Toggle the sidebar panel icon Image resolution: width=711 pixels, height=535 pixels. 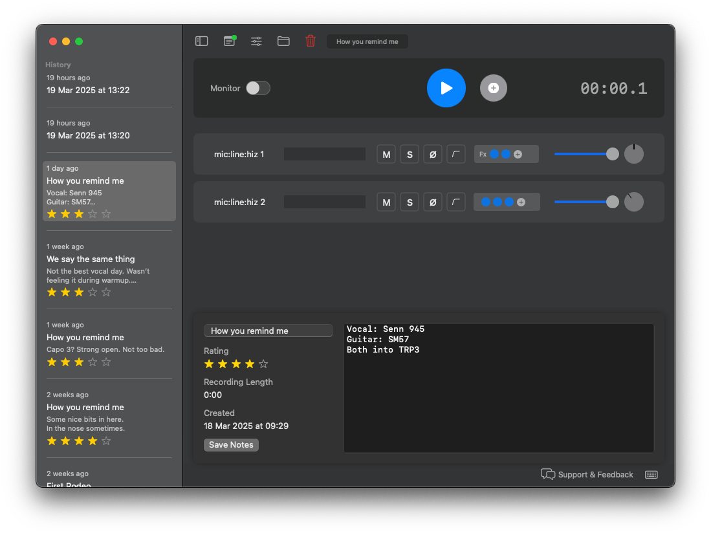201,41
